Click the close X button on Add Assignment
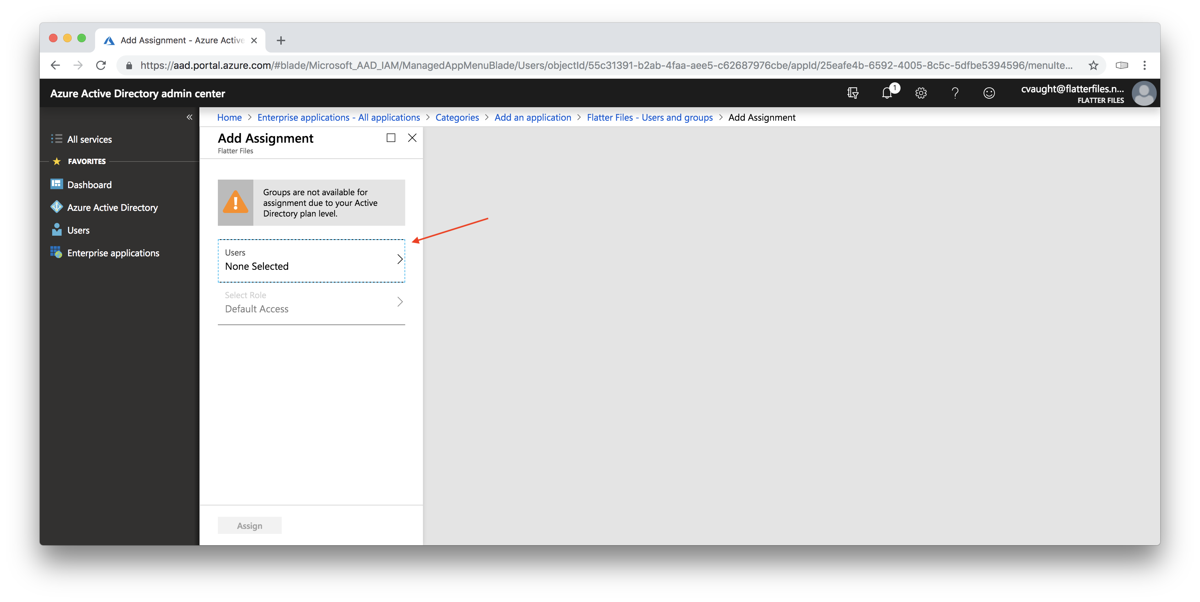 (412, 138)
